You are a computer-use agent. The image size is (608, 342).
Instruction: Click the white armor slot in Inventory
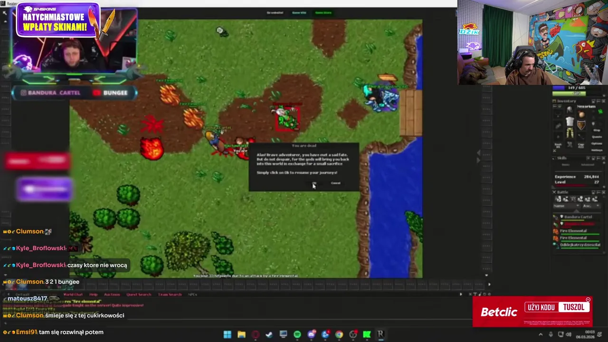(x=570, y=121)
